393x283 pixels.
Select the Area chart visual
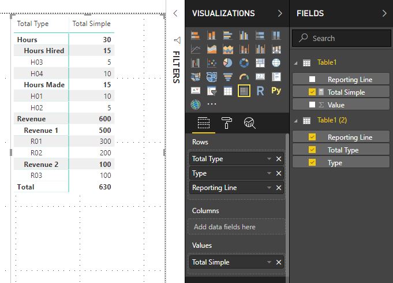point(212,49)
